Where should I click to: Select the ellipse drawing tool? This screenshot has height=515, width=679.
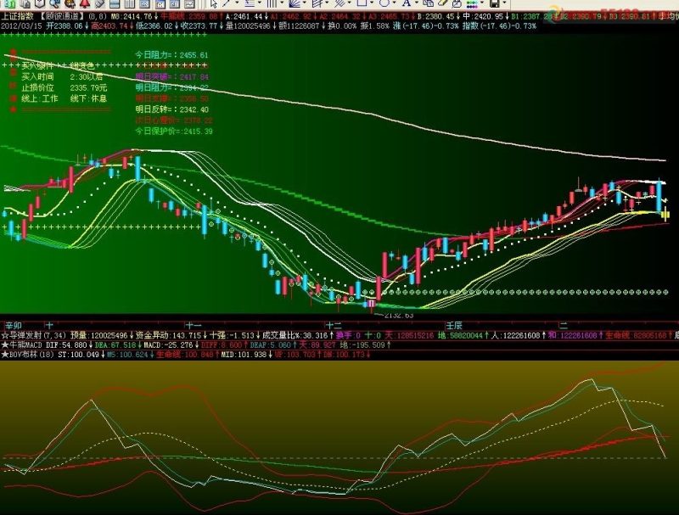click(x=384, y=3)
